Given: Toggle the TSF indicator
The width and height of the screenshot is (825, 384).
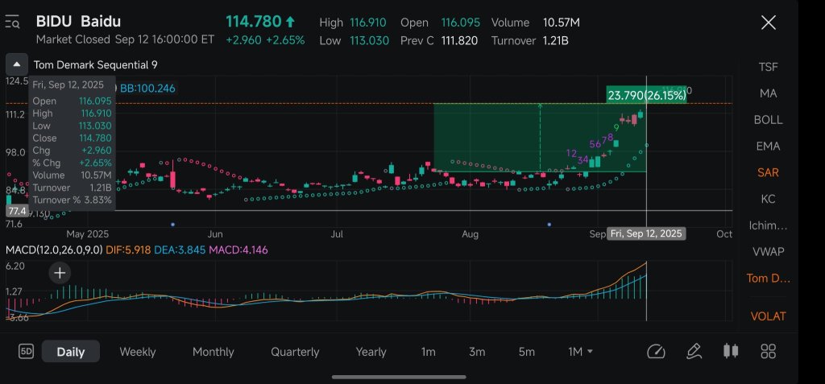Looking at the screenshot, I should pos(768,67).
